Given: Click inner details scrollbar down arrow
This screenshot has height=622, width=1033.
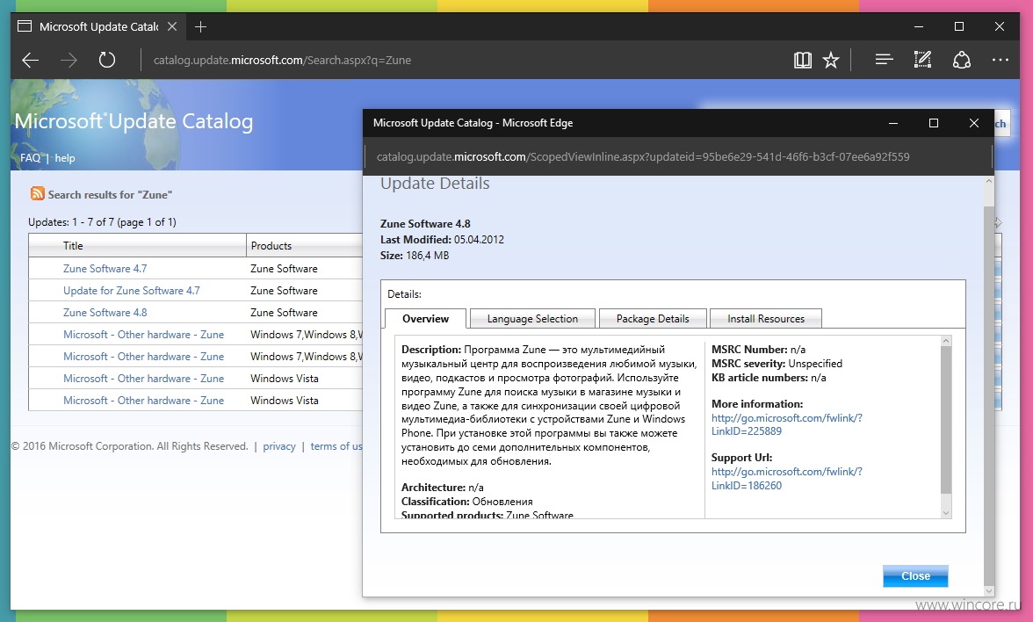Looking at the screenshot, I should (x=946, y=513).
